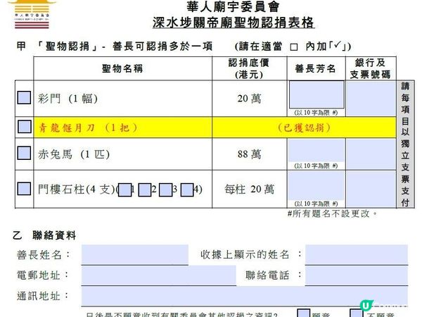Click the 銀行及支票號碼 field for 彩門
422x317 pixels.
[371, 99]
